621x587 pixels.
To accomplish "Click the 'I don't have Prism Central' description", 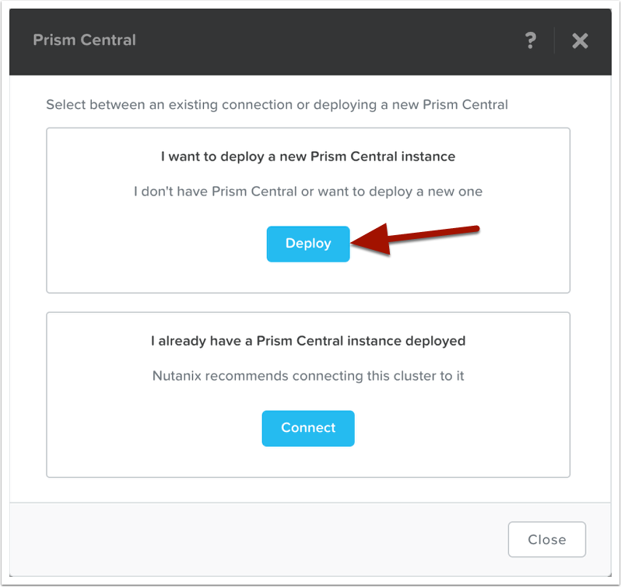I will [308, 192].
